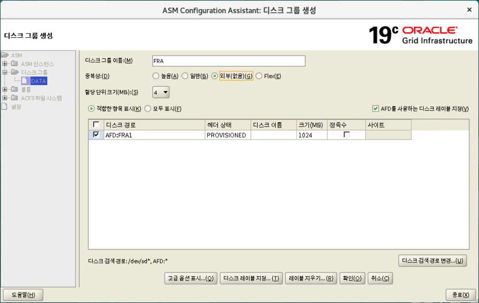Select 높음(A) redundancy radio button
The width and height of the screenshot is (479, 303).
(x=156, y=76)
